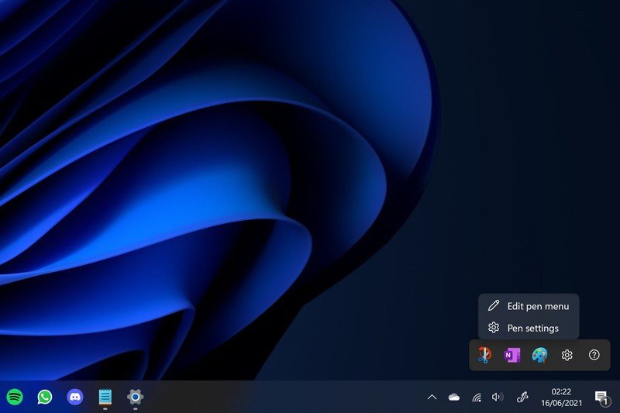Open the notification center with one alert
This screenshot has width=620, height=413.
tap(601, 398)
